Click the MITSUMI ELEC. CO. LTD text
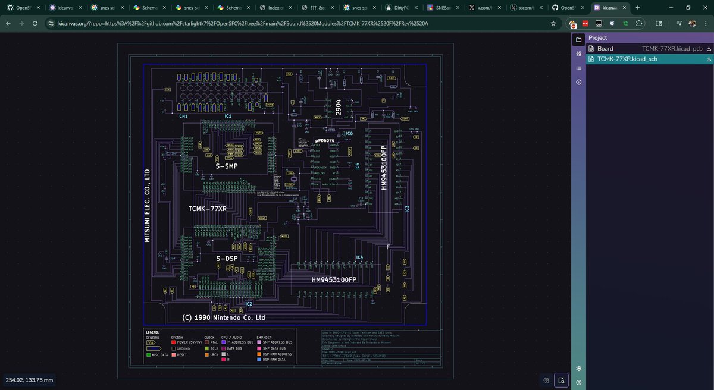This screenshot has width=714, height=390. click(x=147, y=205)
